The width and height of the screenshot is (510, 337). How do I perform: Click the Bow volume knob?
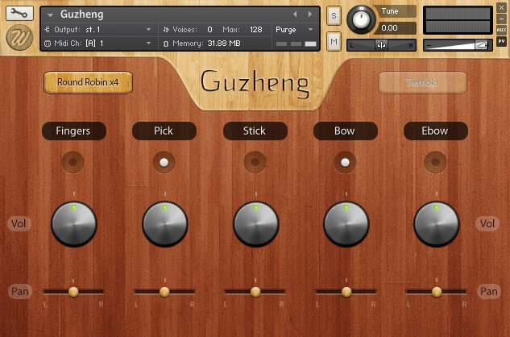pyautogui.click(x=346, y=224)
